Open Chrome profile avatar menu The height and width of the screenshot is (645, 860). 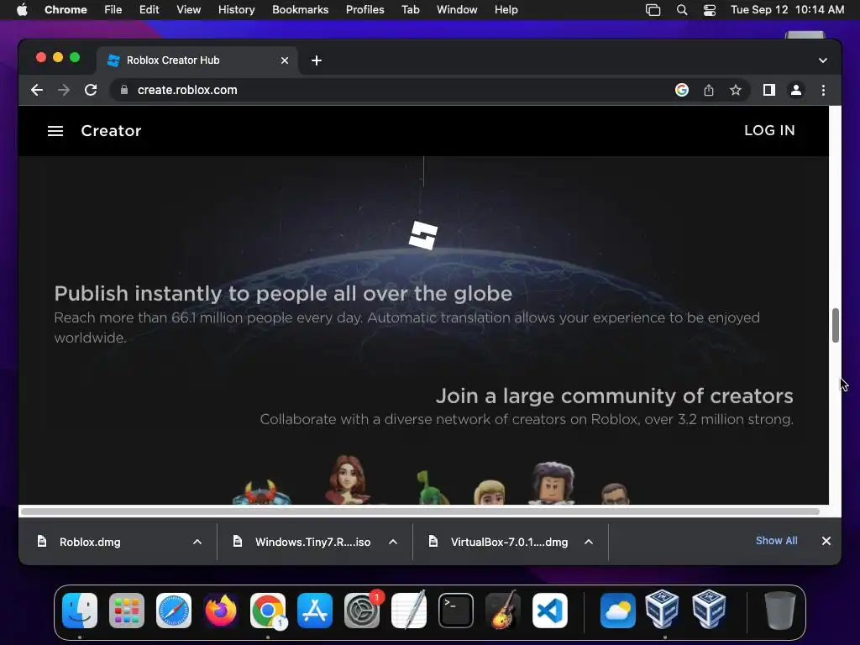point(796,90)
